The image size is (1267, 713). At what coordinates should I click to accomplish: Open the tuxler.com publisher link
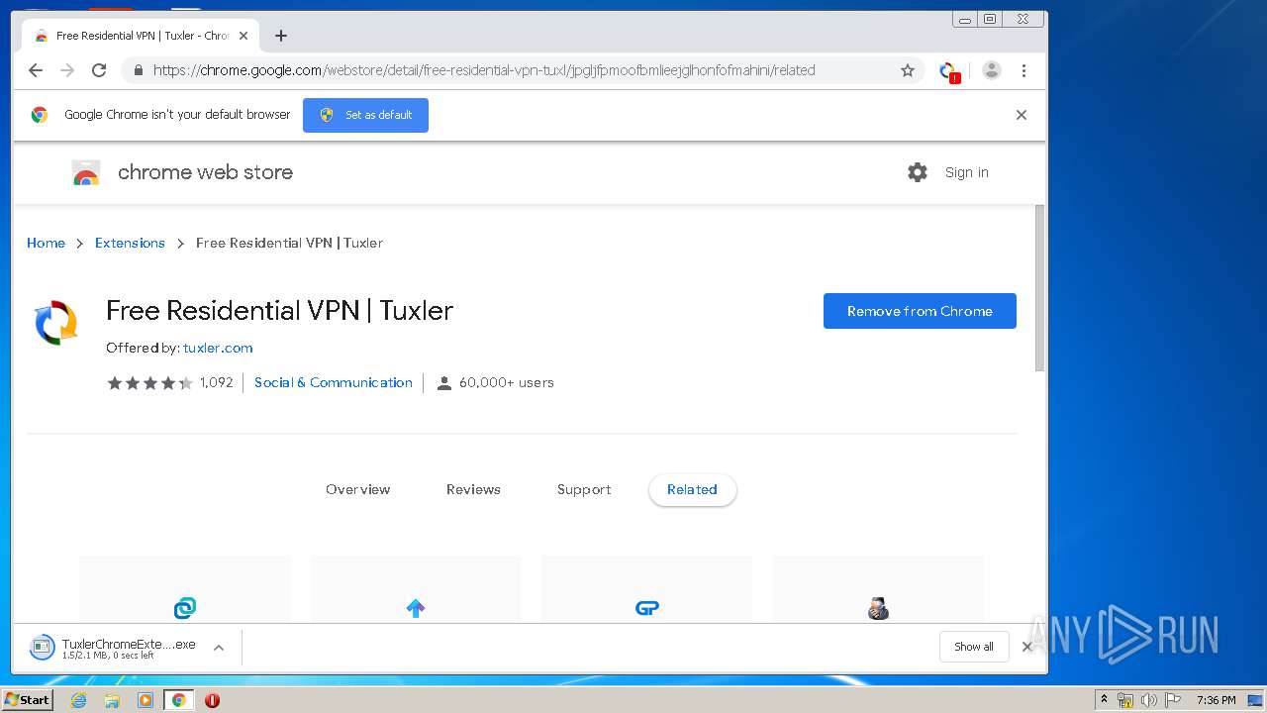pos(218,348)
